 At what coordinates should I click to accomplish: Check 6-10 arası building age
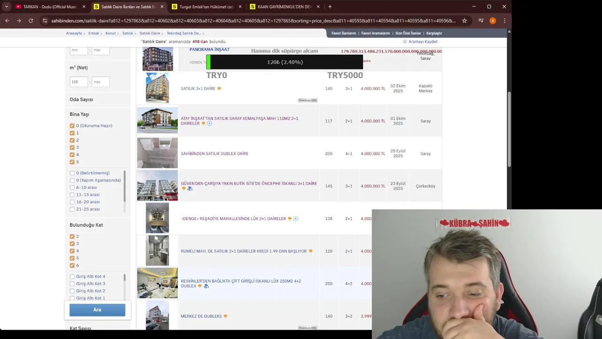tap(72, 187)
